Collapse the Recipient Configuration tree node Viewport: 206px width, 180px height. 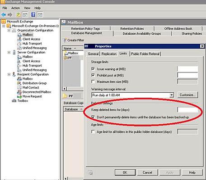click(9, 74)
